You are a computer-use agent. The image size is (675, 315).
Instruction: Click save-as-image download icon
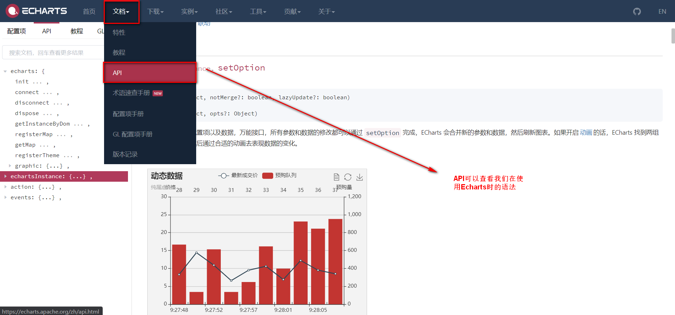tap(360, 177)
